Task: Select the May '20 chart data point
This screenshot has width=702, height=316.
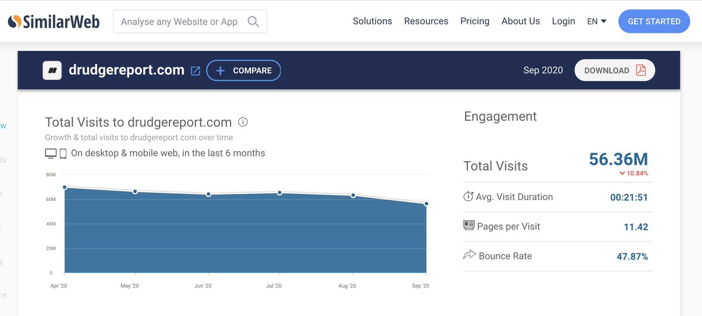Action: tap(135, 192)
